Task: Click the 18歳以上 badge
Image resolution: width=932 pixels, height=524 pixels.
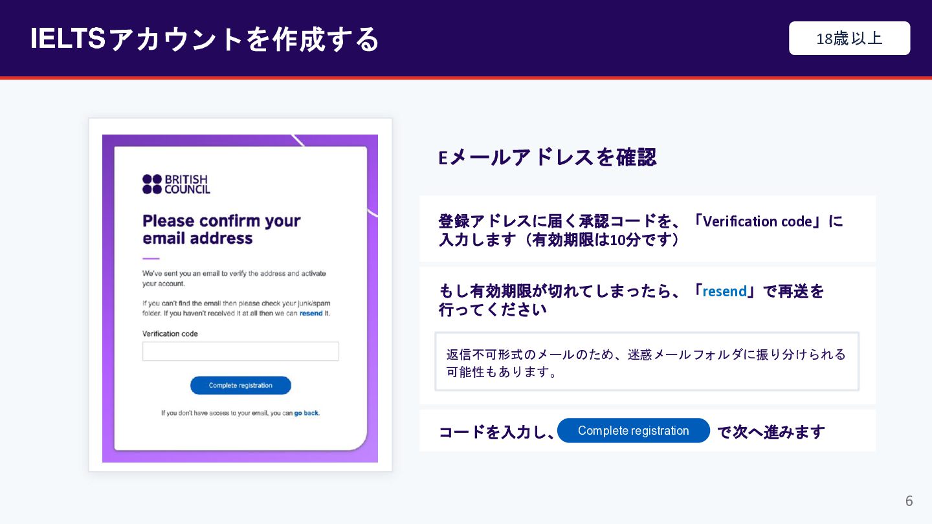Action: click(849, 38)
